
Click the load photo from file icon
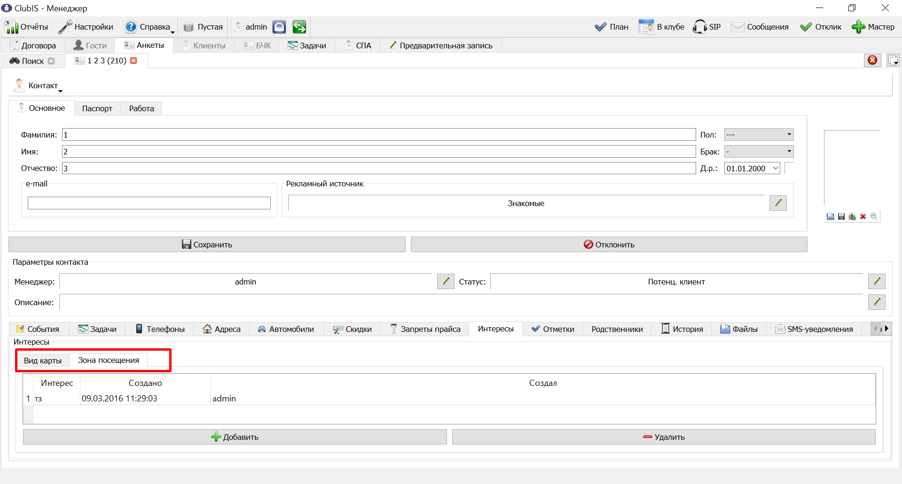coord(831,216)
